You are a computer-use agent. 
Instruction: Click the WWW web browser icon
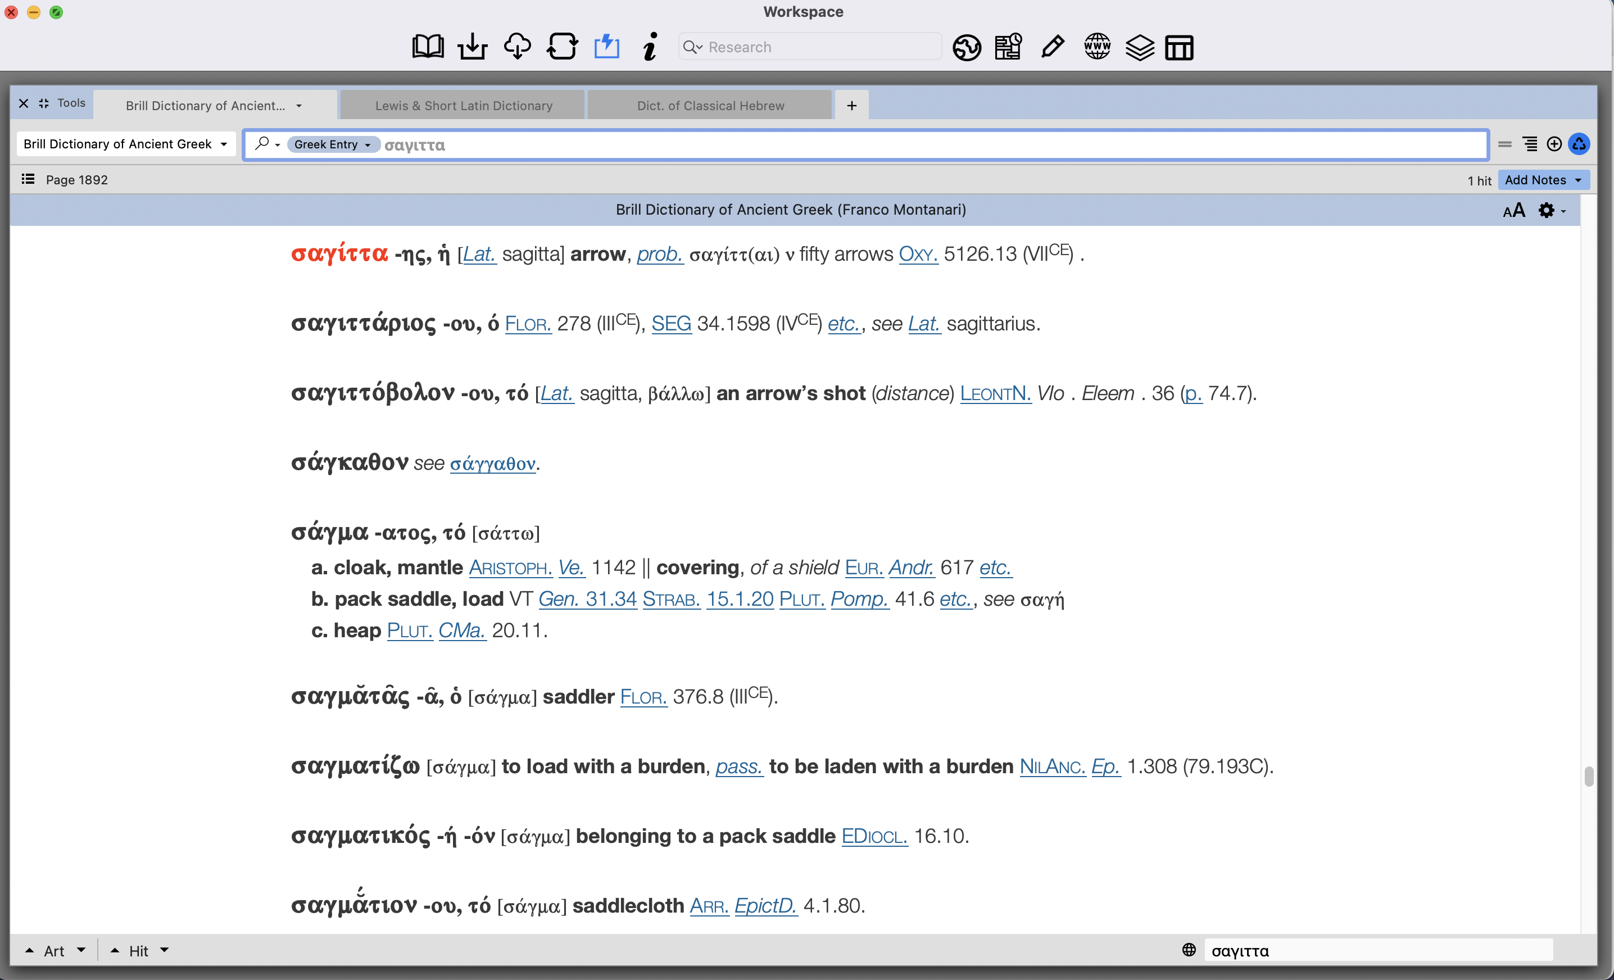(x=1096, y=47)
